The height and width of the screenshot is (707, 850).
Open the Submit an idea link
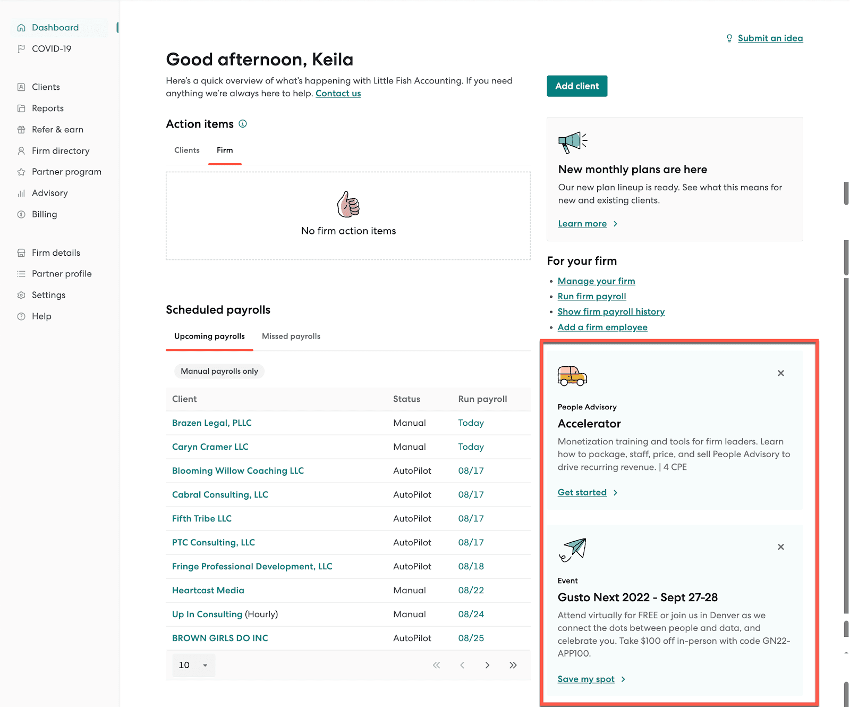tap(770, 38)
